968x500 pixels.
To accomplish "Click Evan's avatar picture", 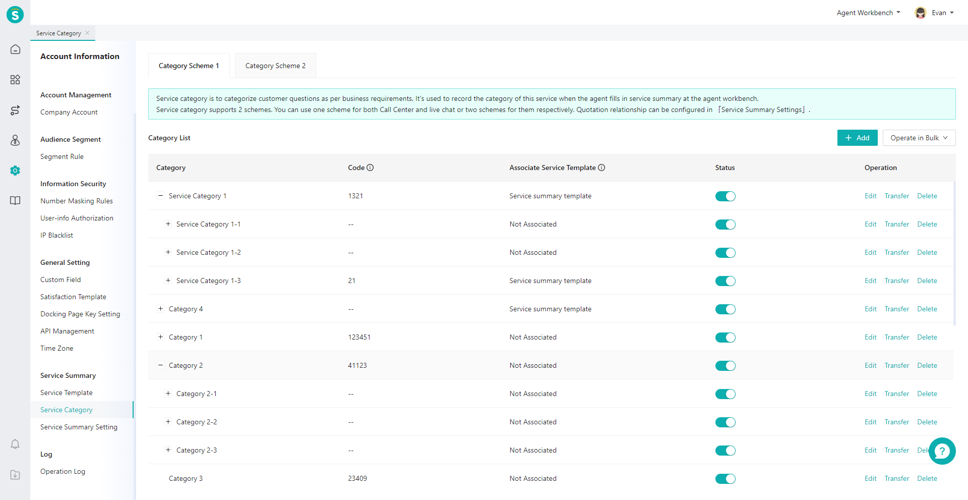I will pos(921,13).
